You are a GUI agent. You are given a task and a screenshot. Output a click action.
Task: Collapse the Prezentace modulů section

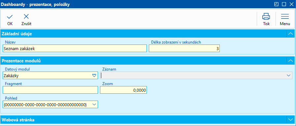coord(290,61)
